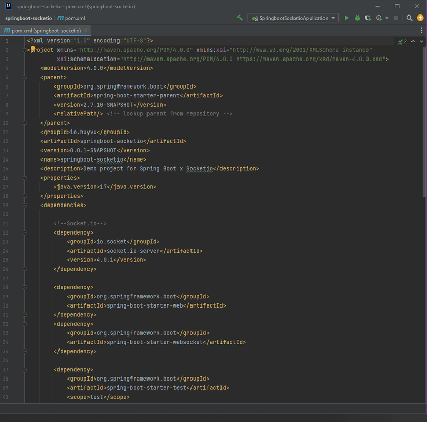The width and height of the screenshot is (427, 422).
Task: Open editor options via the three-dot kebab icon
Action: pos(421,30)
